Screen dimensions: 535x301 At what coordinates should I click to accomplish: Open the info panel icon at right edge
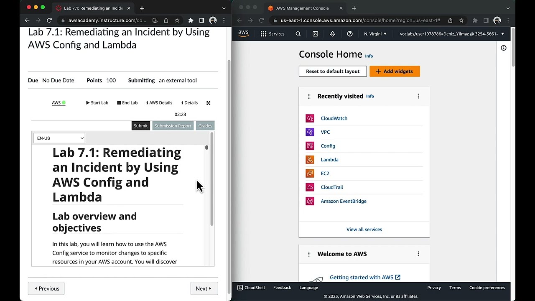504,48
